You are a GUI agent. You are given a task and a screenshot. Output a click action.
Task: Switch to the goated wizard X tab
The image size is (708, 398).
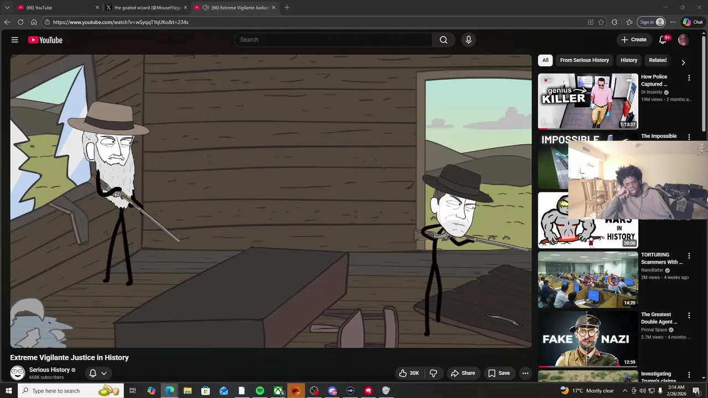tap(147, 8)
